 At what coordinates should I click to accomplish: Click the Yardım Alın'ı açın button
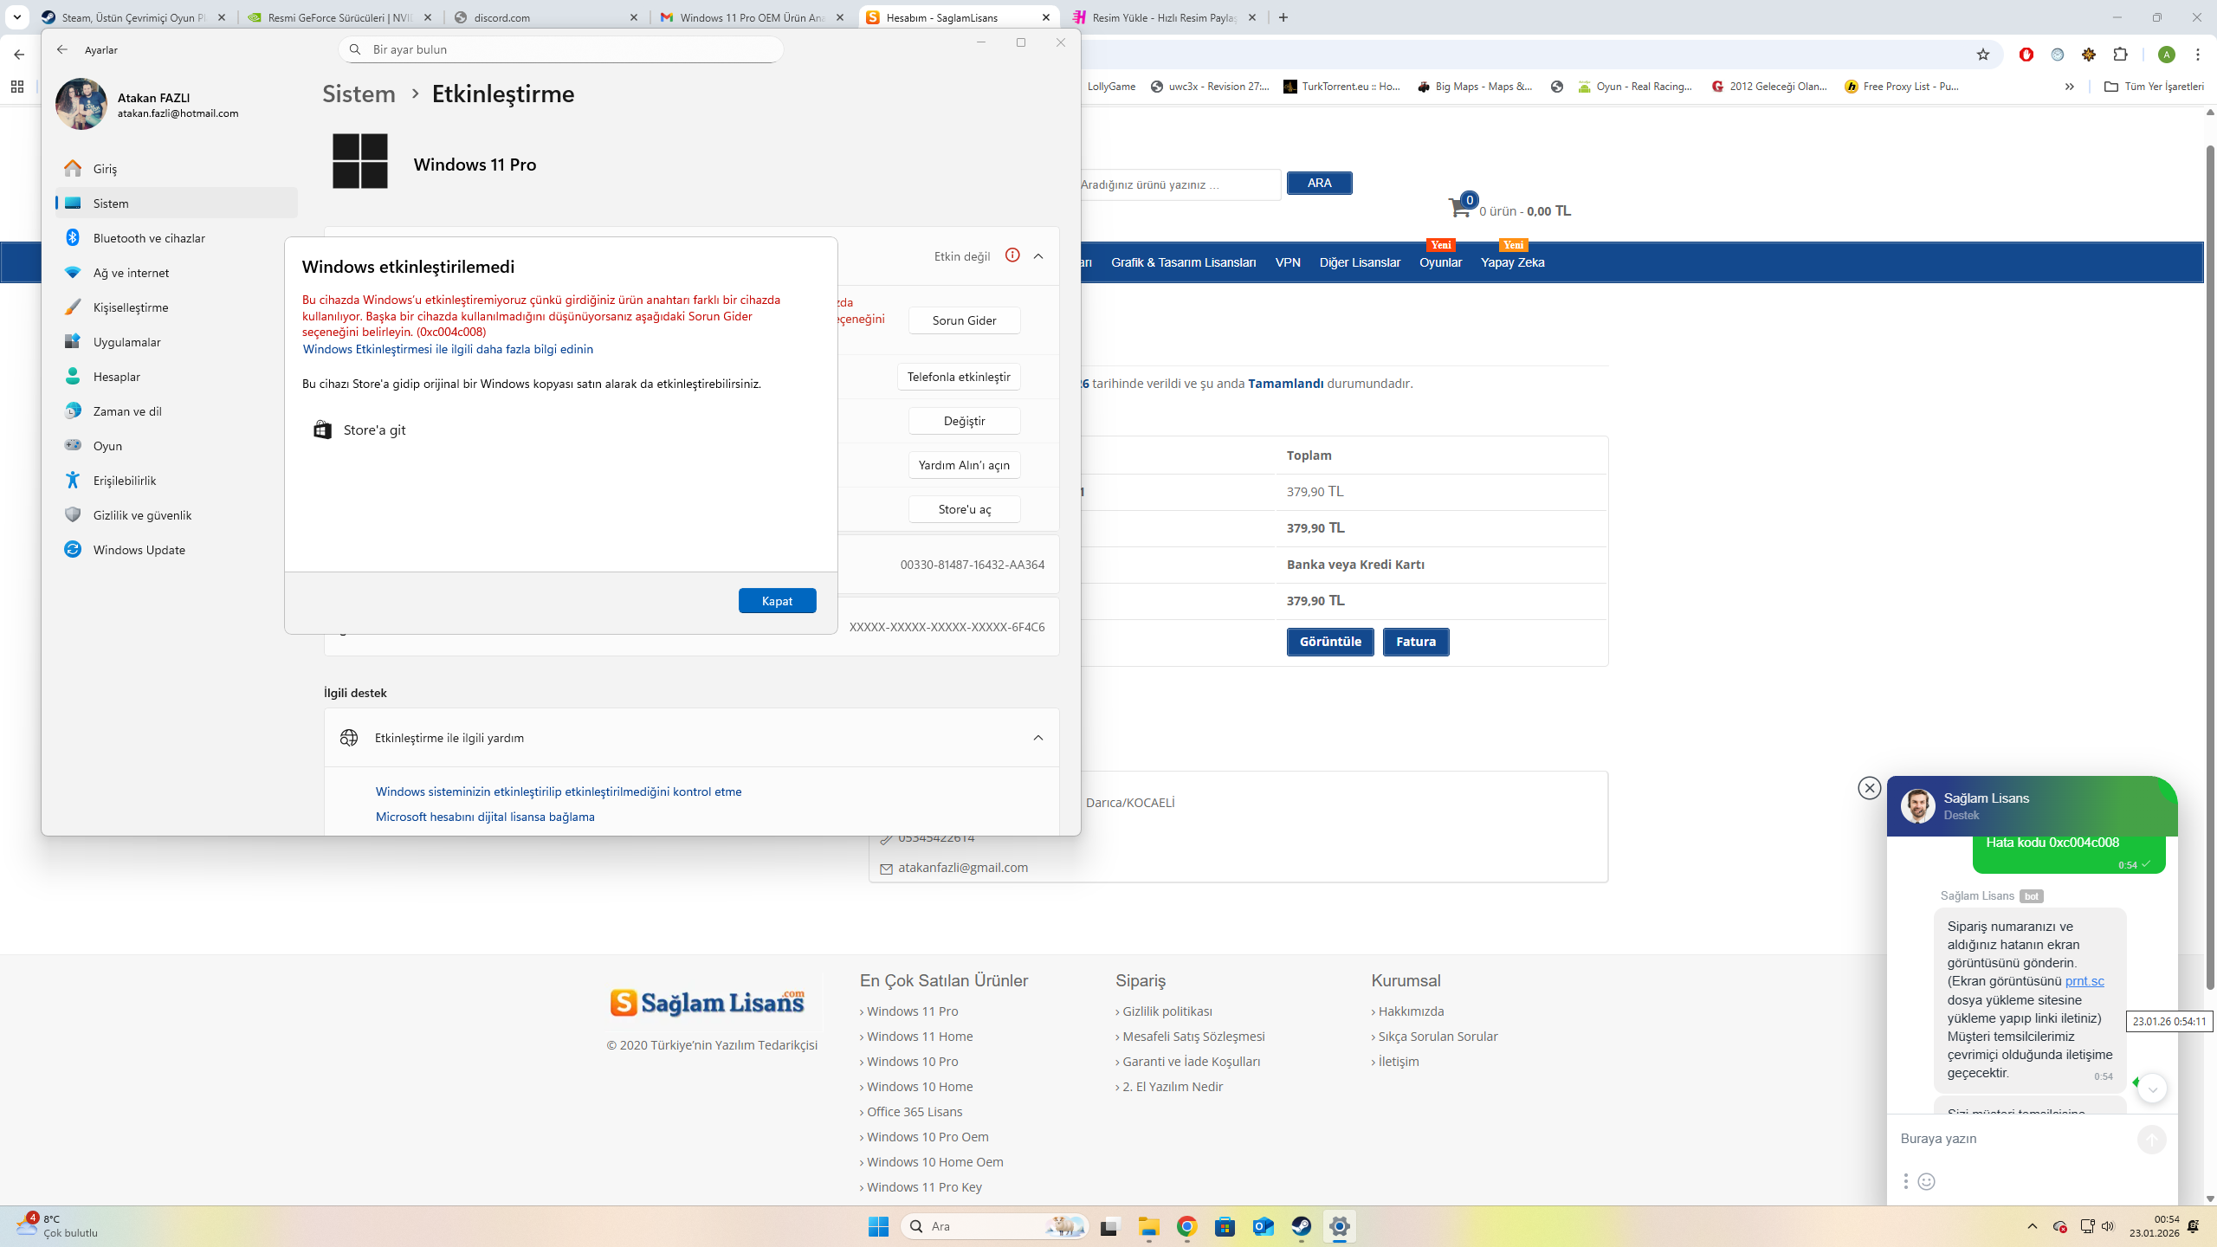point(964,465)
